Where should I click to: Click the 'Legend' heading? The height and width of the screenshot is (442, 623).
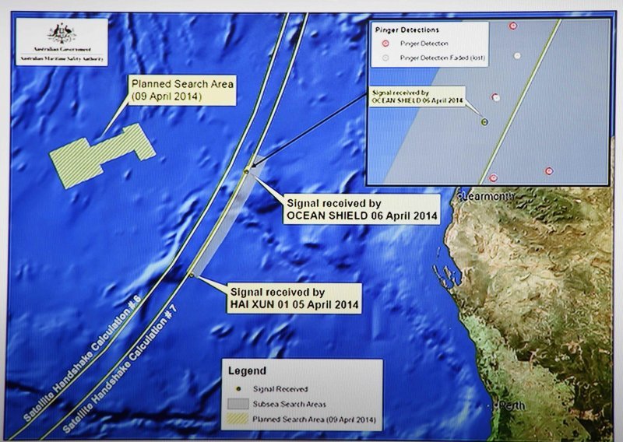tap(247, 371)
